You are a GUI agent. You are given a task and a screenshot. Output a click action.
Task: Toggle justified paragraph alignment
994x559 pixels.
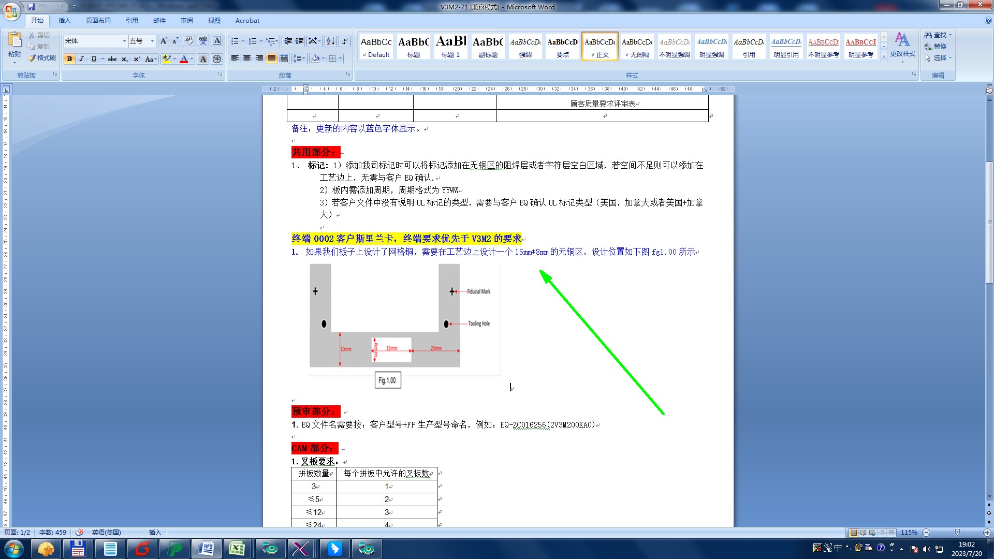pos(272,58)
